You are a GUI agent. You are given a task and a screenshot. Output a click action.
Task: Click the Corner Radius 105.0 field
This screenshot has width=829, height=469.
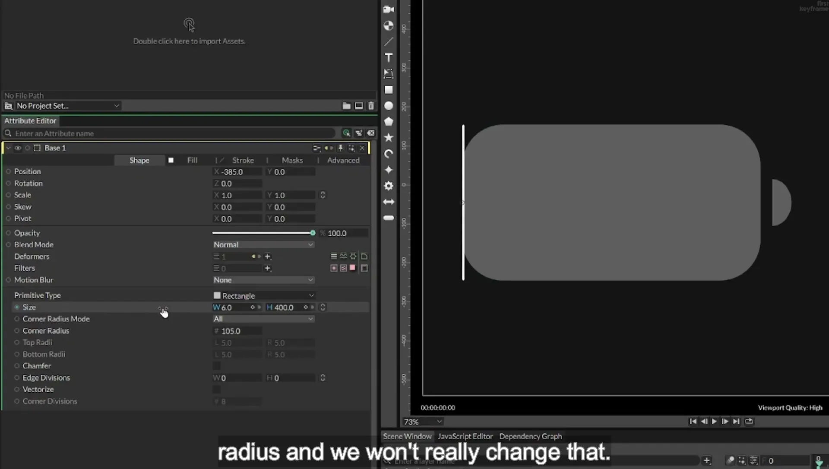tap(237, 331)
